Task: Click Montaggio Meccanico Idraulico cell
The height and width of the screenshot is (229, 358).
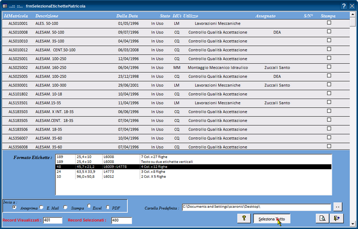Action: [x=218, y=67]
